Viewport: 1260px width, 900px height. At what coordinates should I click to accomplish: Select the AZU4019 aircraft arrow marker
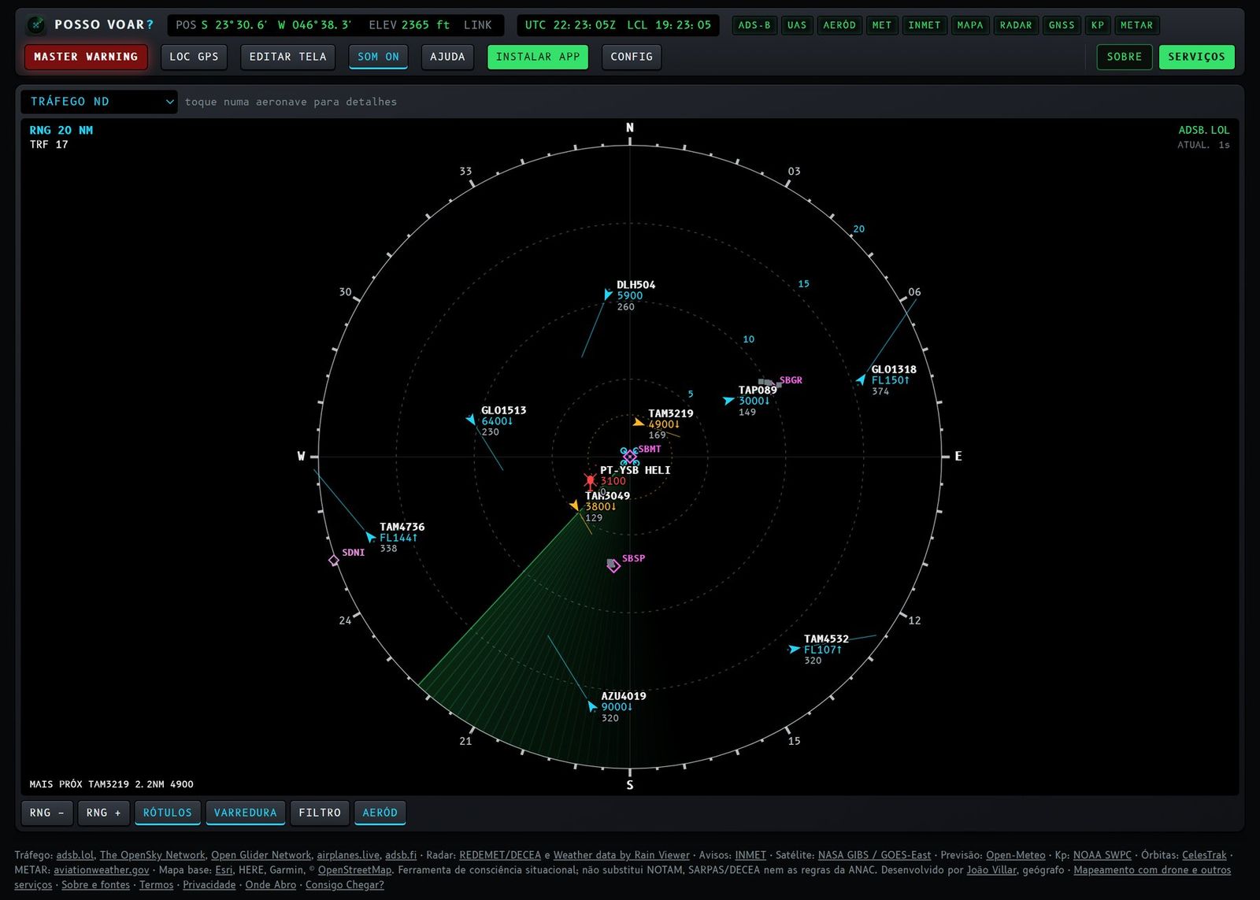coord(591,706)
